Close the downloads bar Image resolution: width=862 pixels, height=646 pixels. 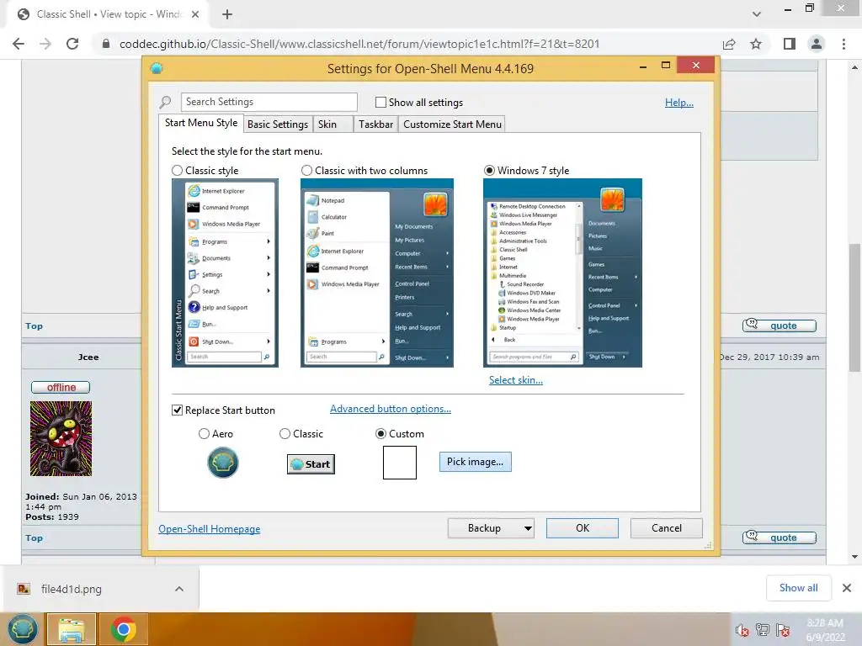[847, 588]
